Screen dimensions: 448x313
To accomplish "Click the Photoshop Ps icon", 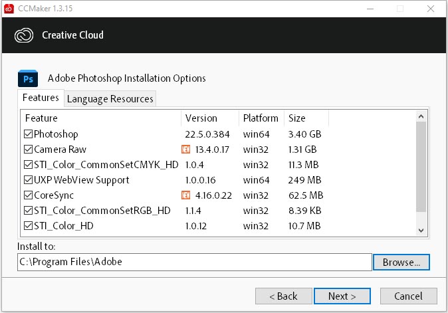I will coord(28,78).
